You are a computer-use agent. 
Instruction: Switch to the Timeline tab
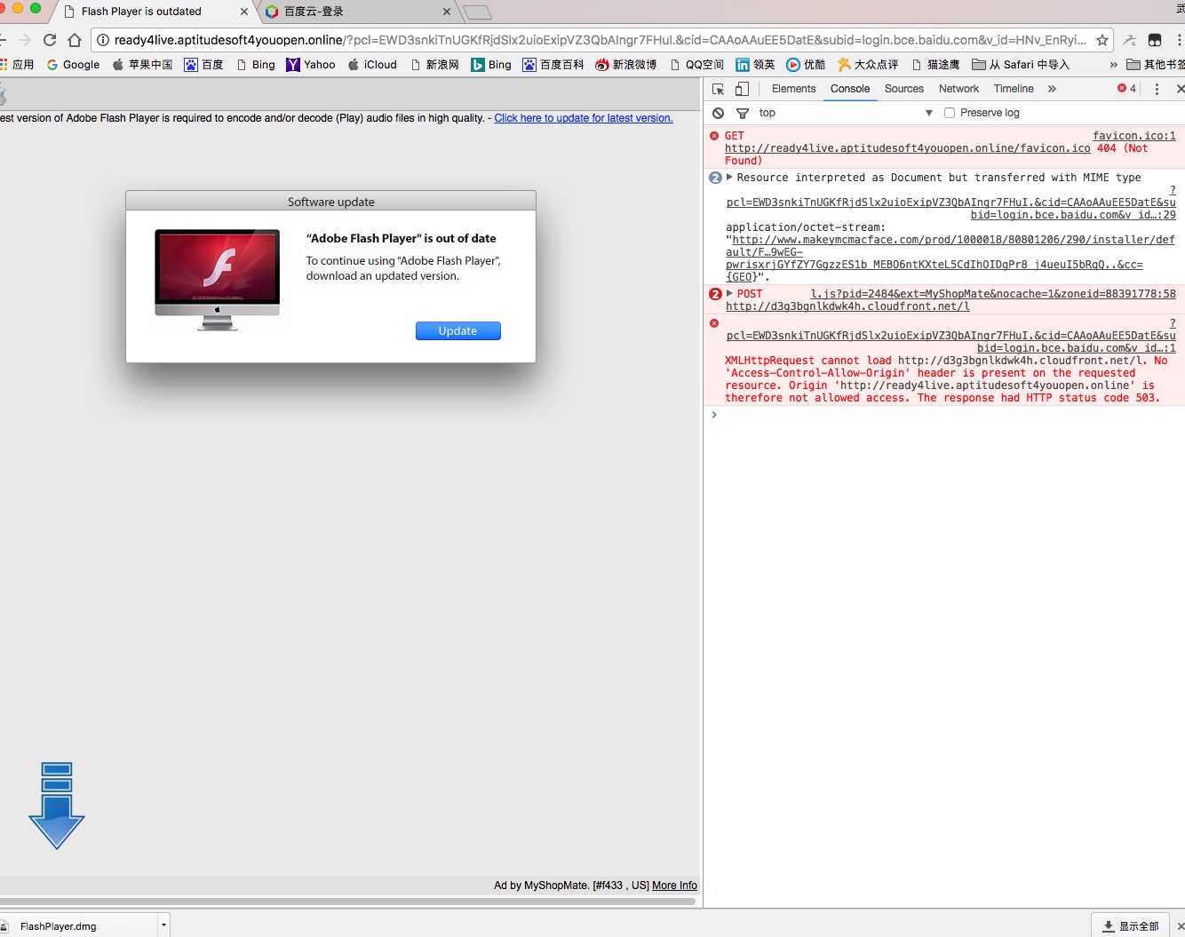pos(1014,89)
